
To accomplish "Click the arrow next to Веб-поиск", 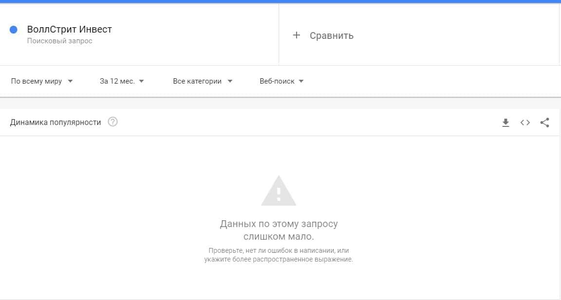I will pyautogui.click(x=301, y=81).
